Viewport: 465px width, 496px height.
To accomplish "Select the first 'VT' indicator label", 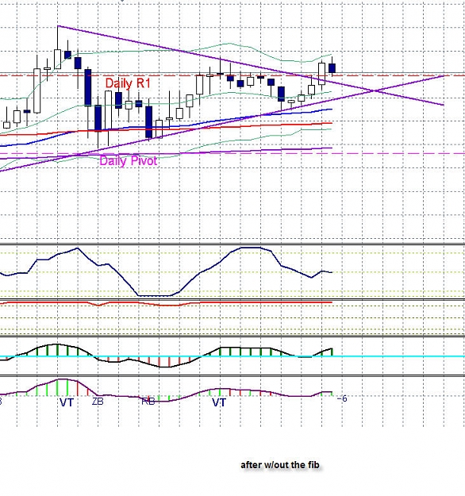I will pyautogui.click(x=67, y=402).
